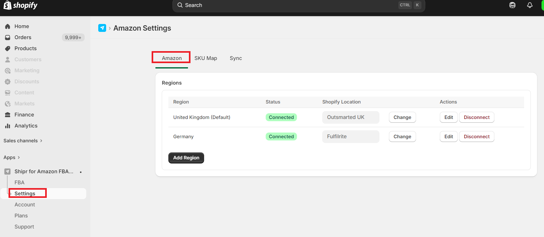Open the notifications bell

coord(530,5)
